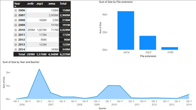This screenshot has height=110, width=196.
Task: Expand the 2006 year row
Action: pos(16,10)
